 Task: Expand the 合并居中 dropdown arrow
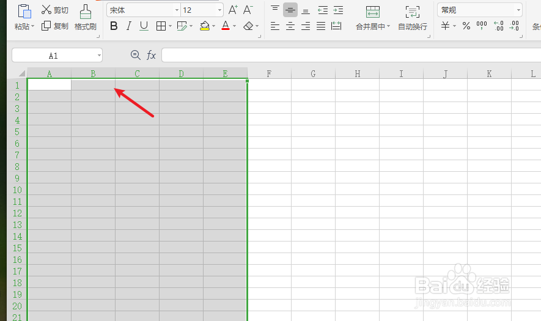tap(389, 26)
